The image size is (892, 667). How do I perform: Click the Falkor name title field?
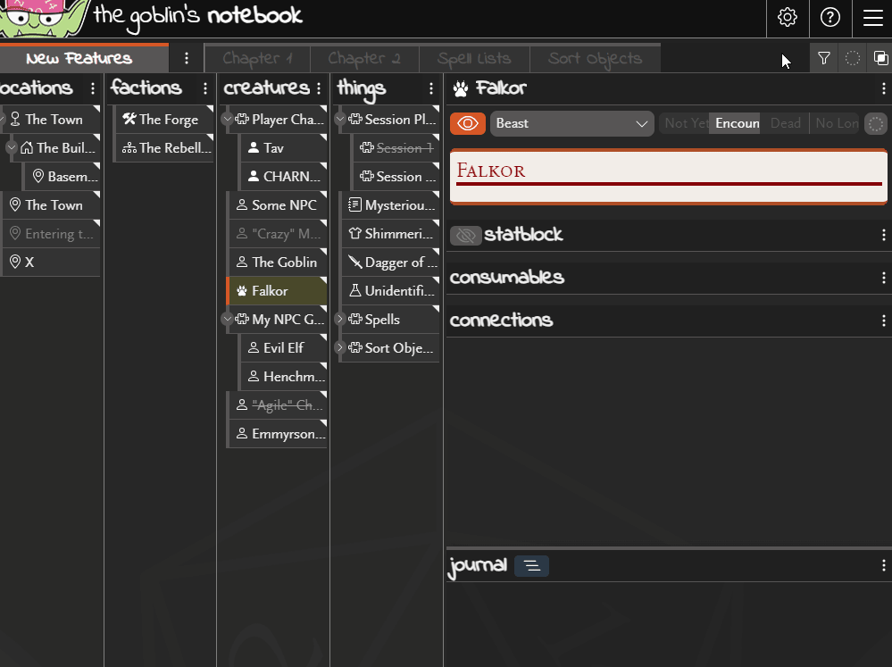click(x=668, y=170)
